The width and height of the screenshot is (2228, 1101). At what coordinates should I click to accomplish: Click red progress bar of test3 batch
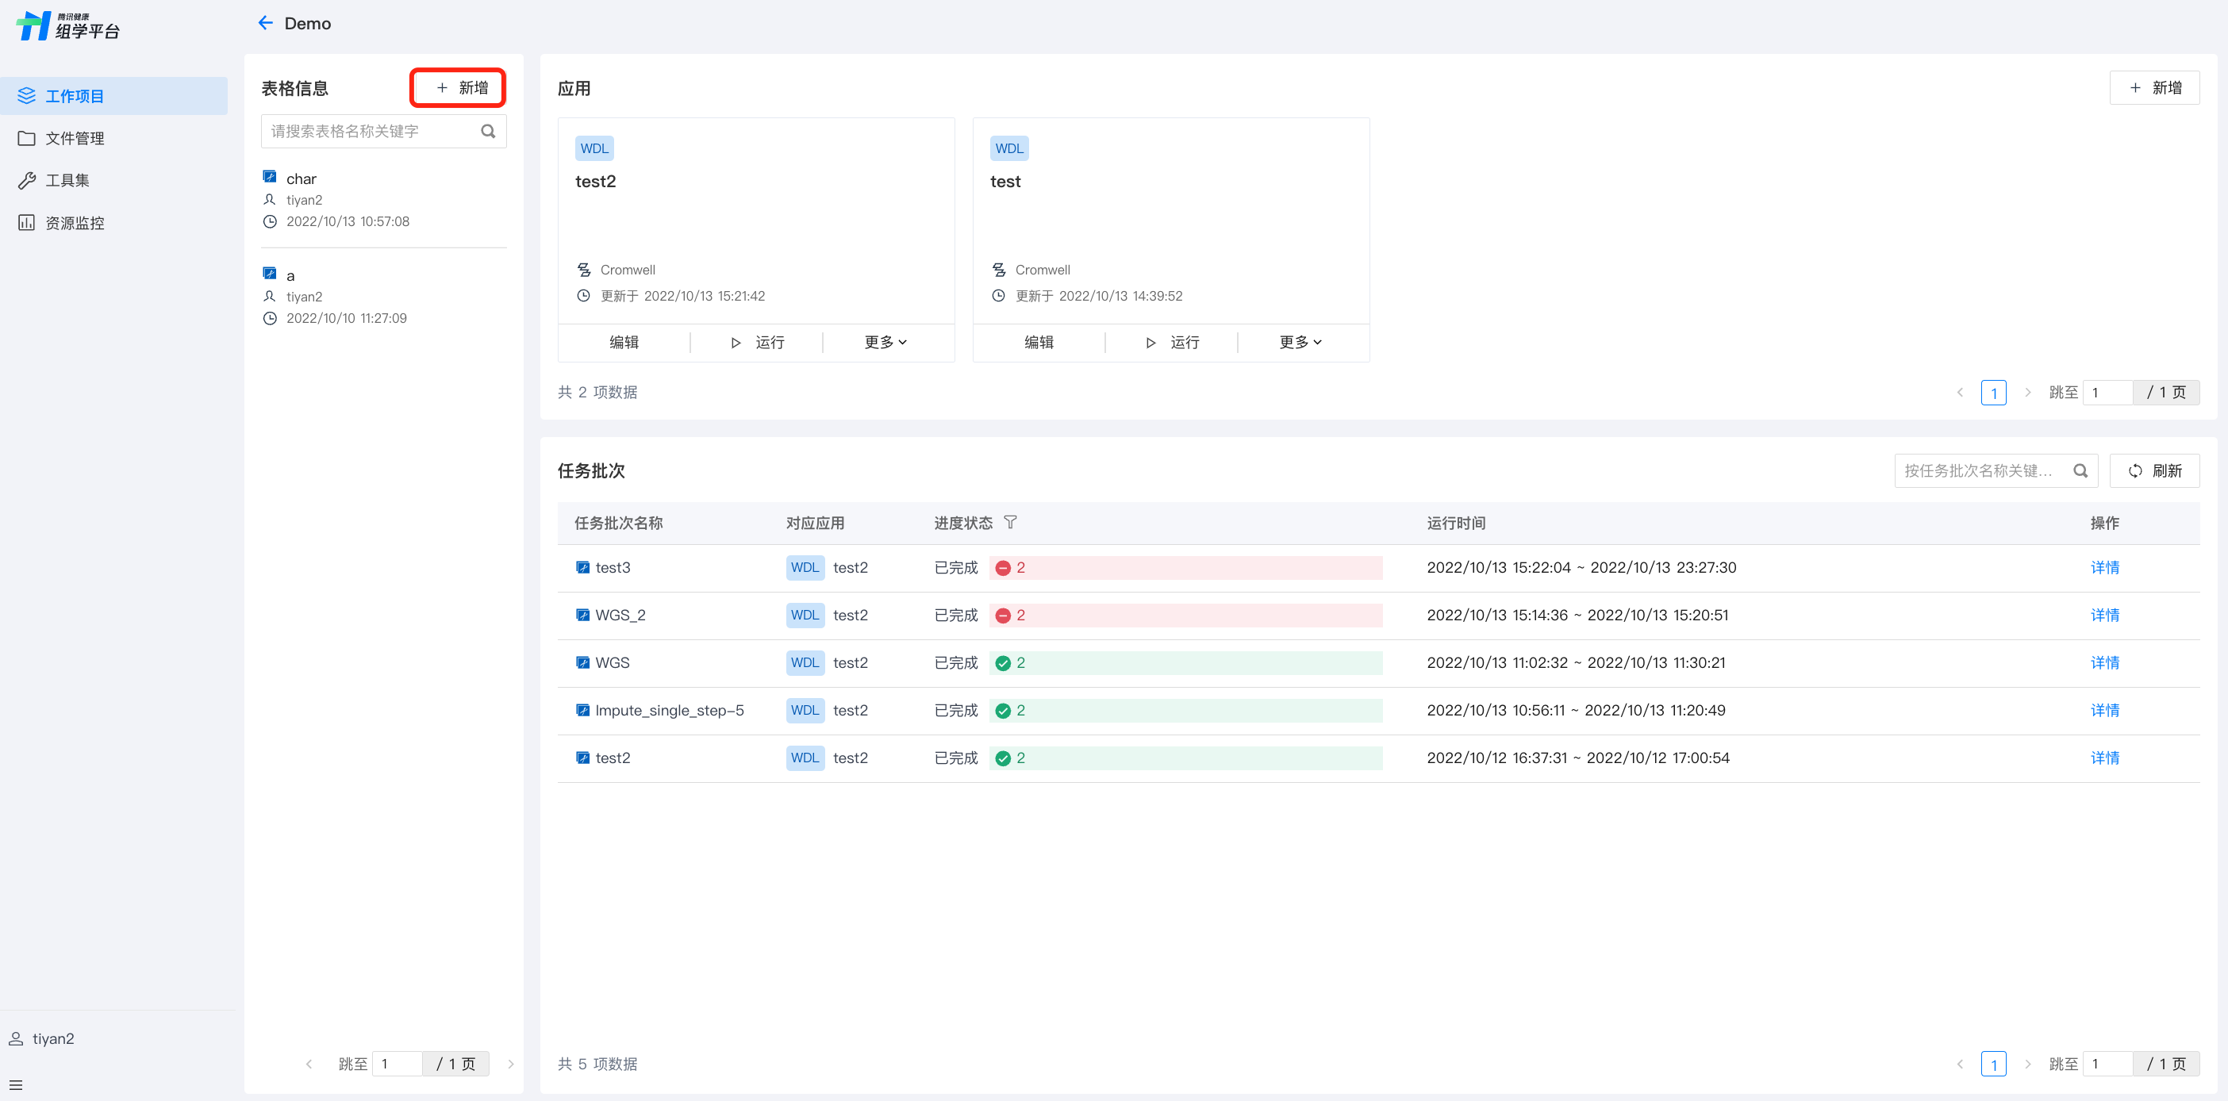[x=1185, y=567]
